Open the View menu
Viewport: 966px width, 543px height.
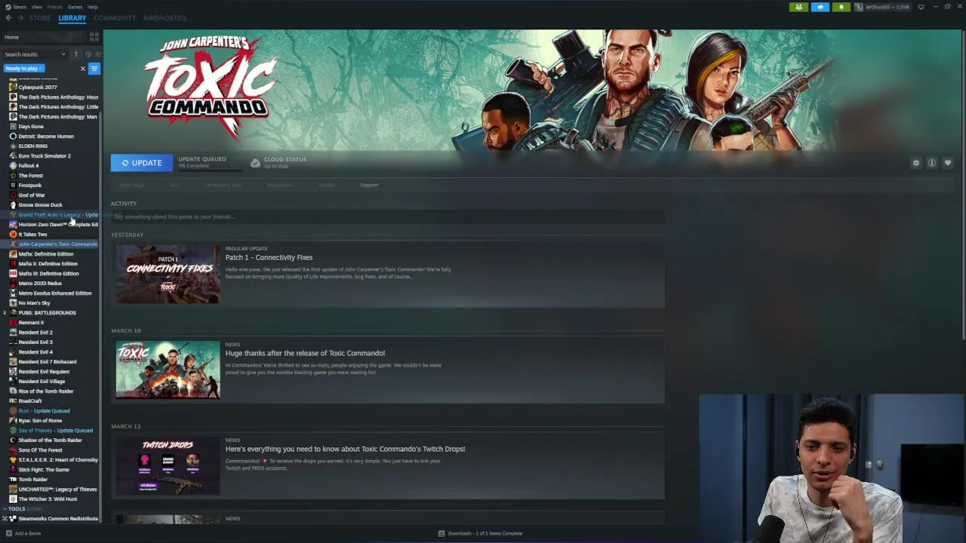[x=36, y=7]
